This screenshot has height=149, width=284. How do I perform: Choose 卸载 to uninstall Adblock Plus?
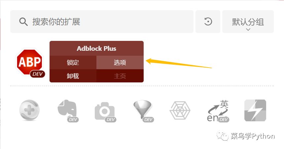[73, 76]
